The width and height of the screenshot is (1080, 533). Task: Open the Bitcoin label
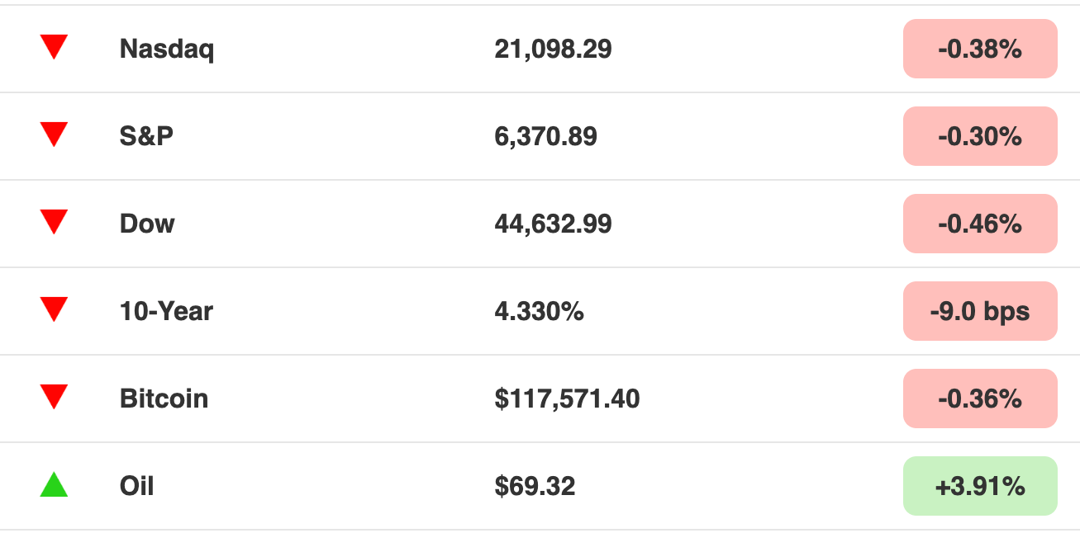[x=164, y=399]
